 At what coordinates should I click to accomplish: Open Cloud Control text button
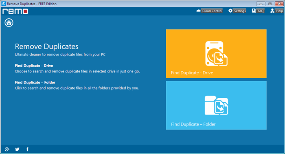(x=212, y=11)
